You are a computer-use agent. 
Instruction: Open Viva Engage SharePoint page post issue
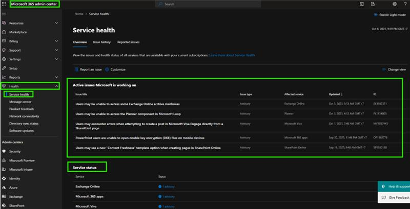click(x=149, y=126)
